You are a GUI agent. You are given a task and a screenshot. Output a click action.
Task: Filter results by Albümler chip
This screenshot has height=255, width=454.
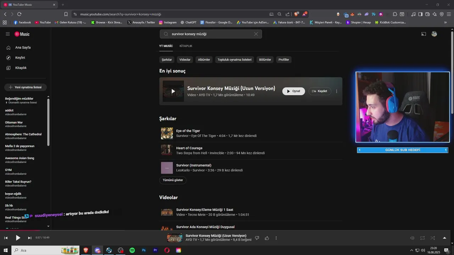point(204,59)
